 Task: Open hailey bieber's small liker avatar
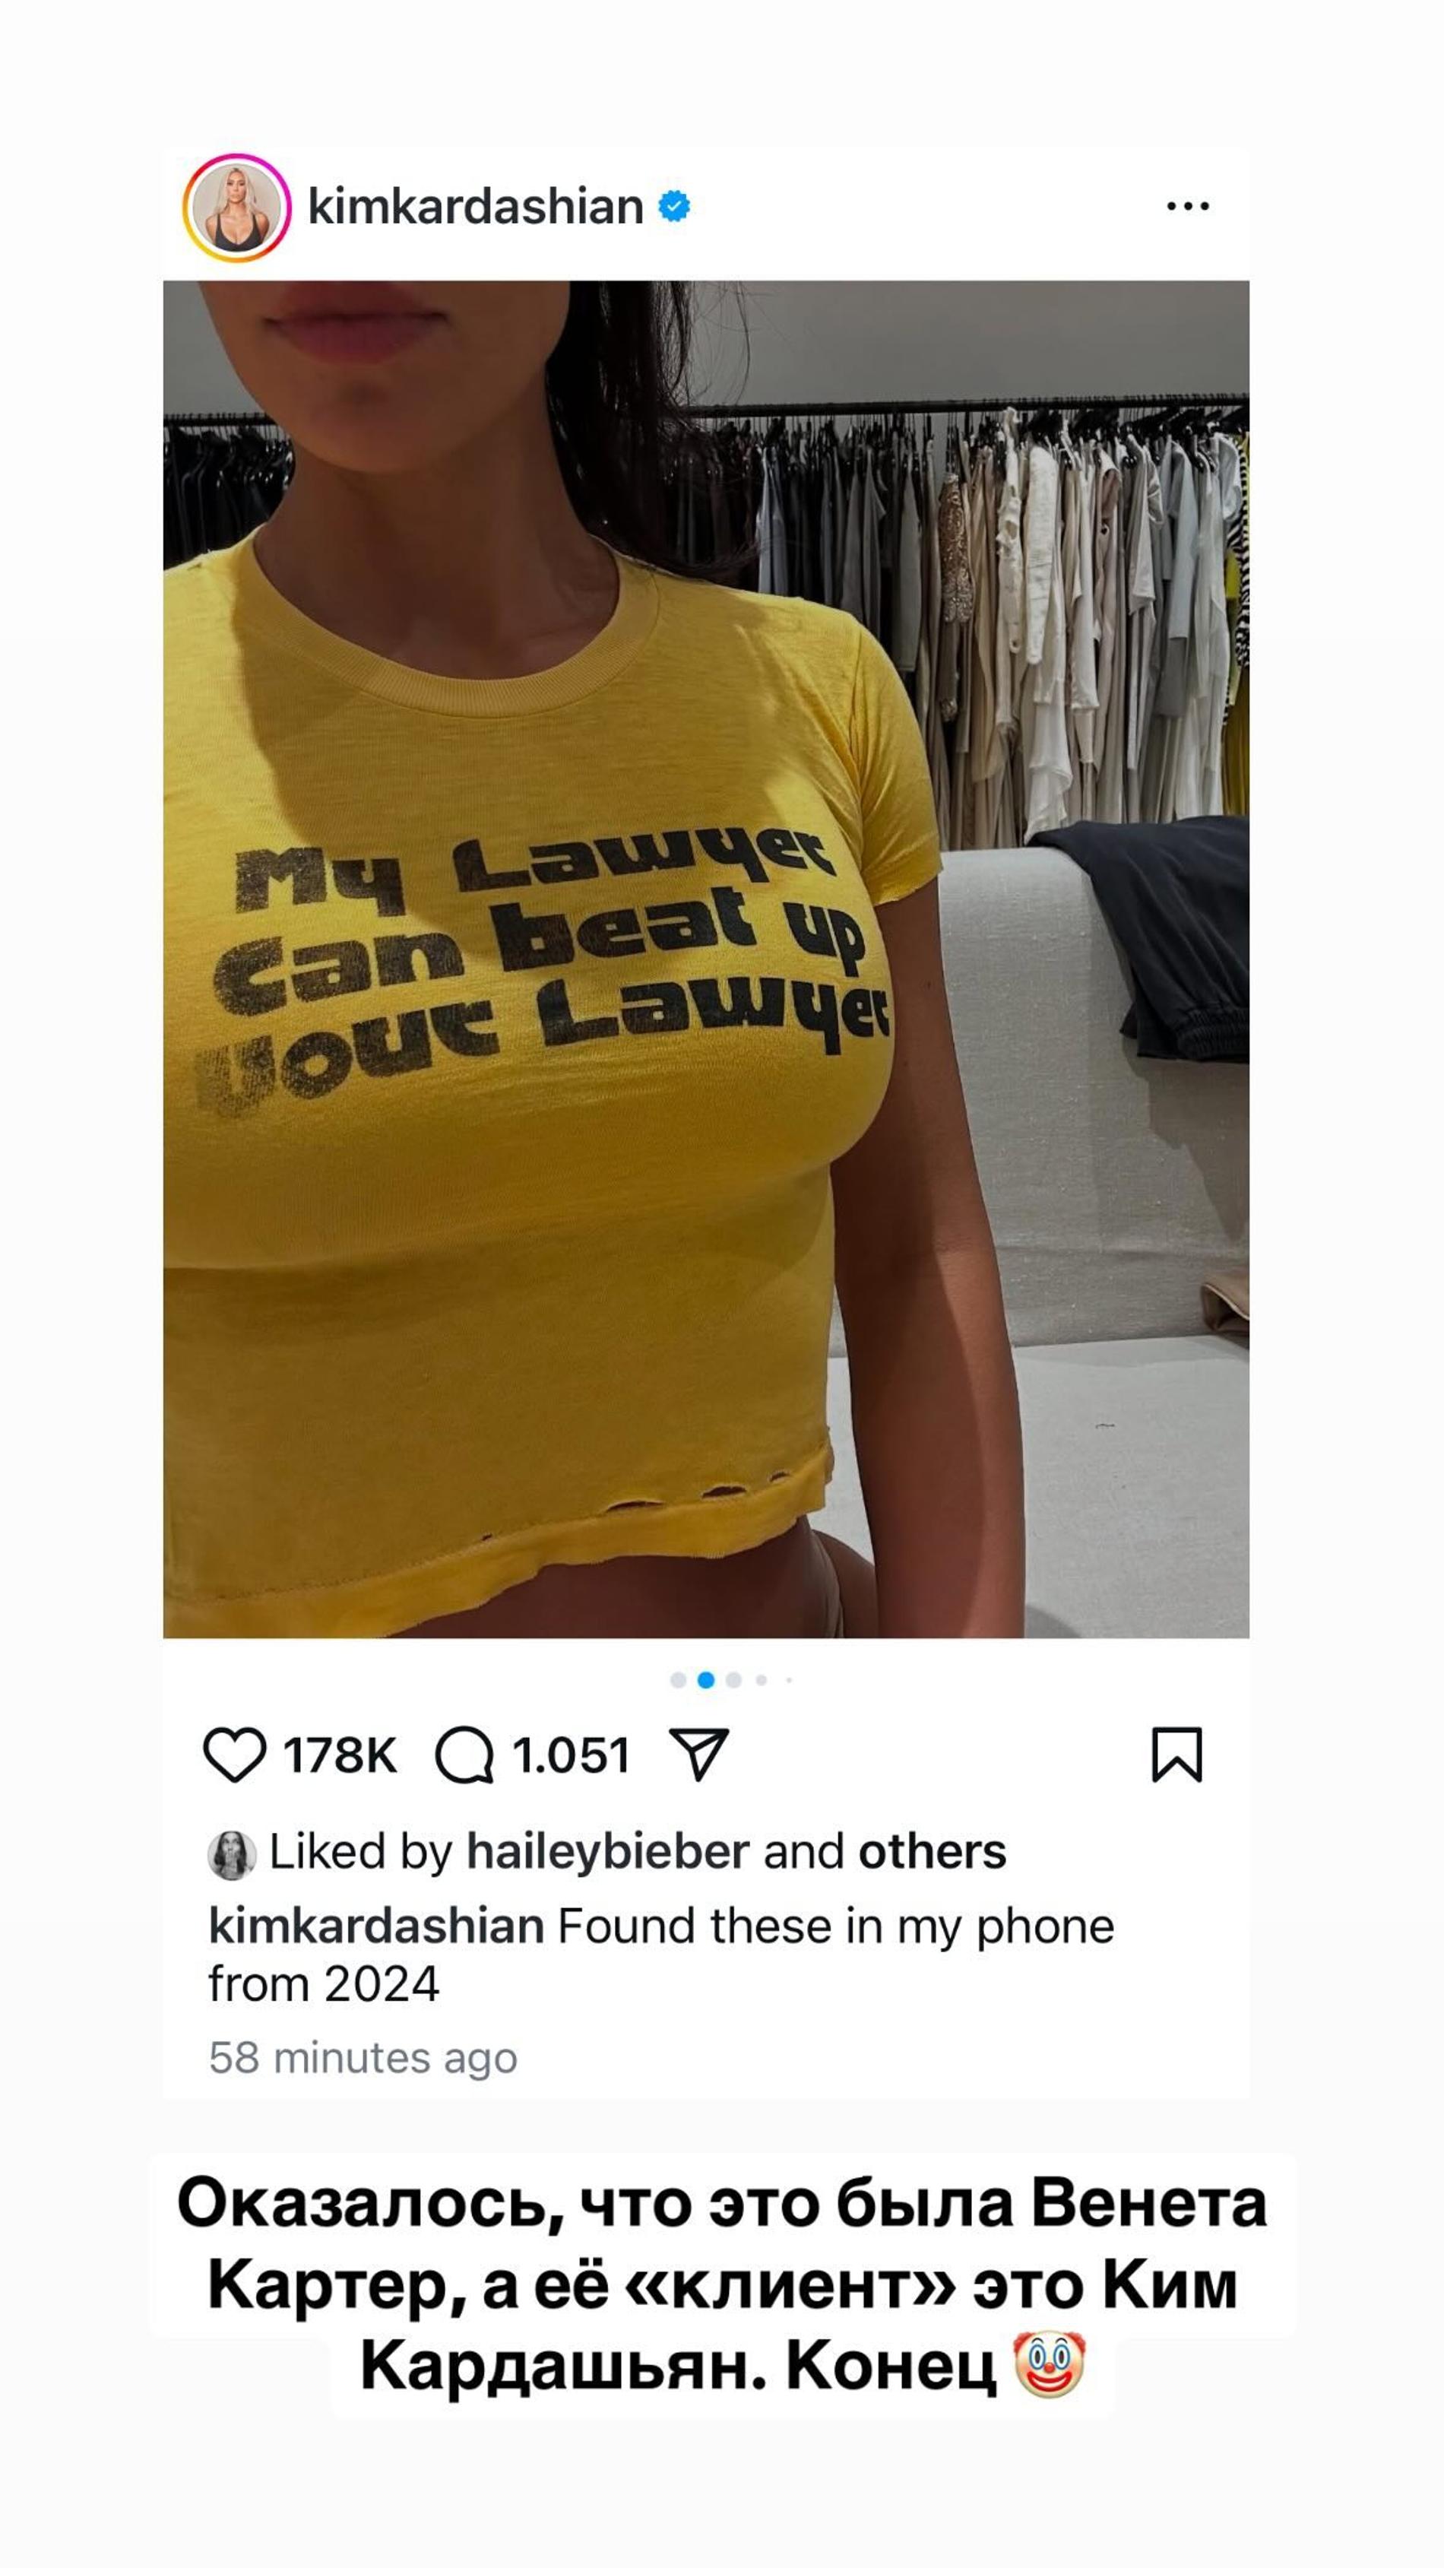(x=231, y=1855)
